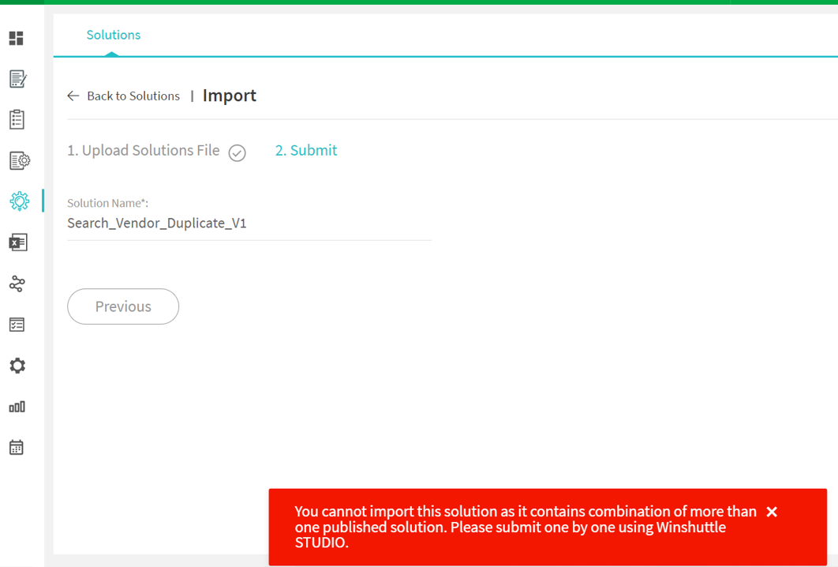Click the lightbulb gear Solutions sidebar icon
This screenshot has width=838, height=567.
coord(19,201)
